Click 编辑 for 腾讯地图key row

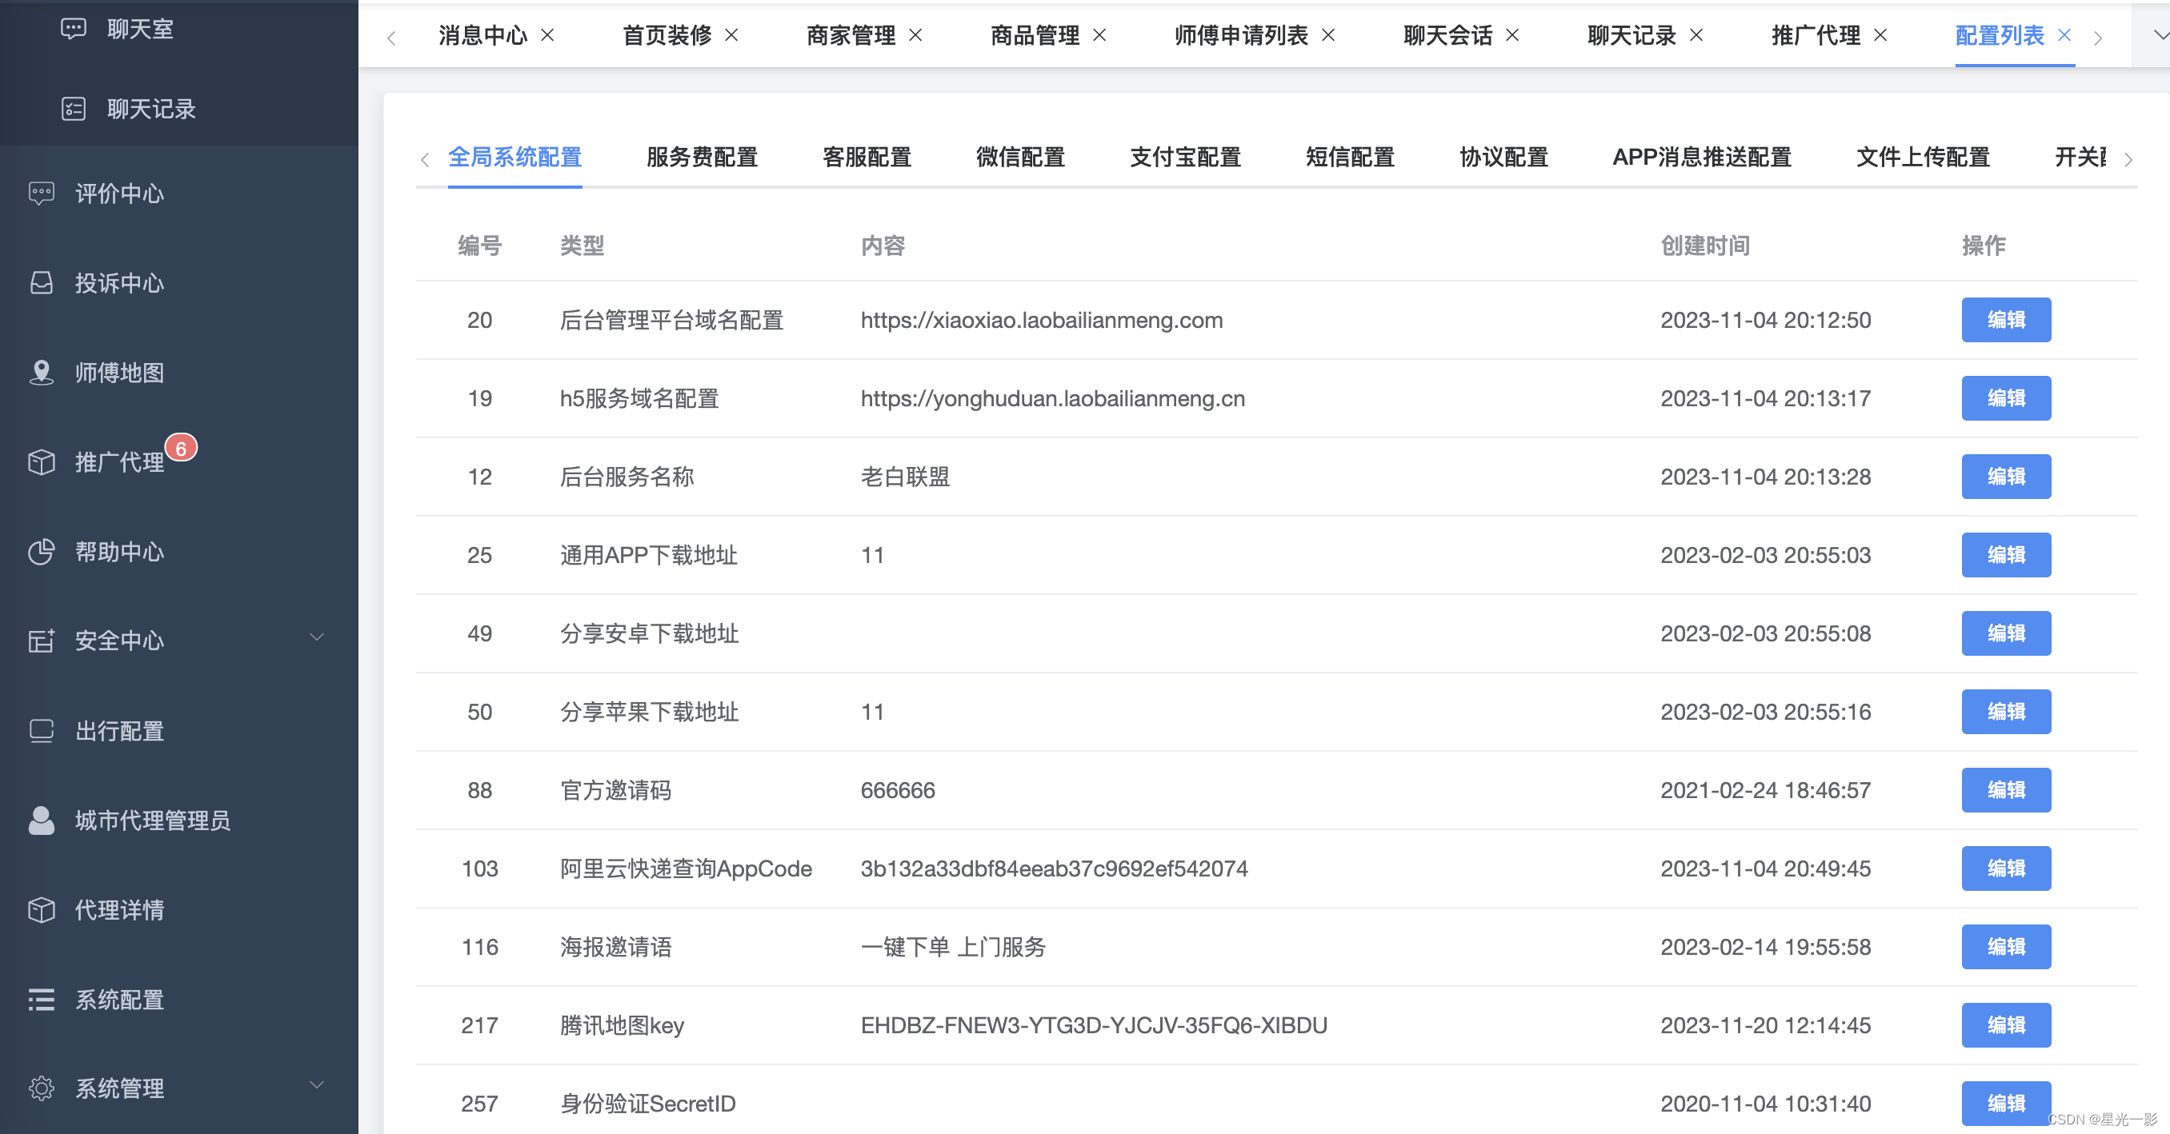pos(2005,1024)
